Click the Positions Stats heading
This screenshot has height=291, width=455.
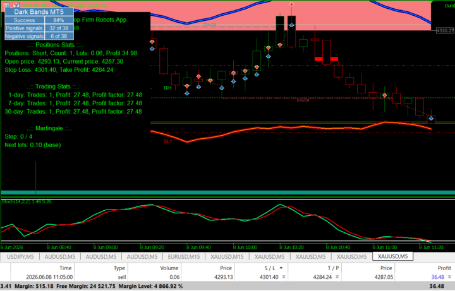[55, 45]
